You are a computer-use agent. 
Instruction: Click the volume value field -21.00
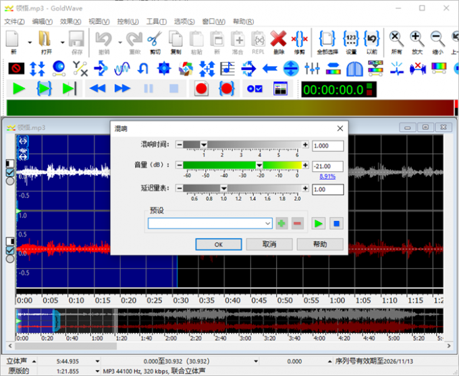[x=328, y=166]
